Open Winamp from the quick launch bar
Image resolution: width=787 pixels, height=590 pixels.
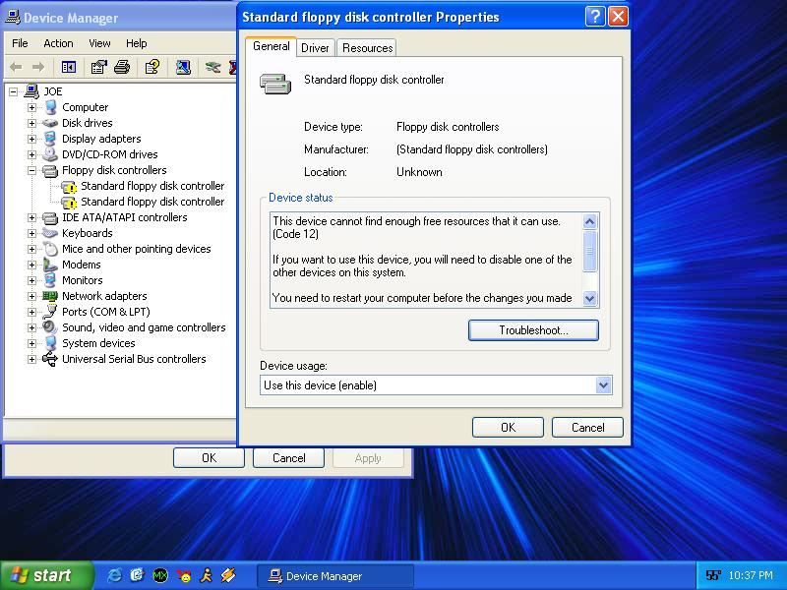click(228, 576)
